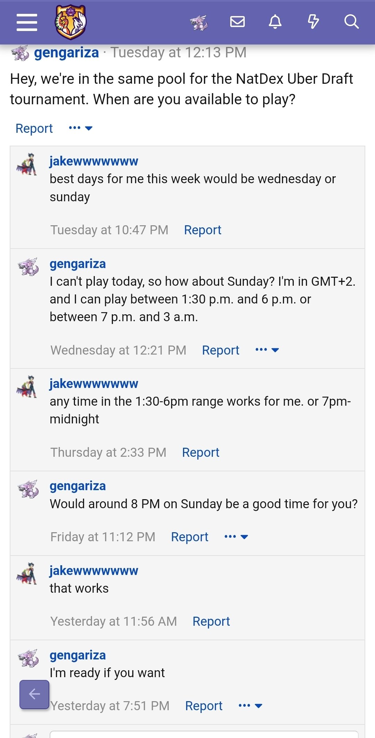The height and width of the screenshot is (738, 375).
Task: Focus the comment input field at bottom
Action: pos(204,734)
